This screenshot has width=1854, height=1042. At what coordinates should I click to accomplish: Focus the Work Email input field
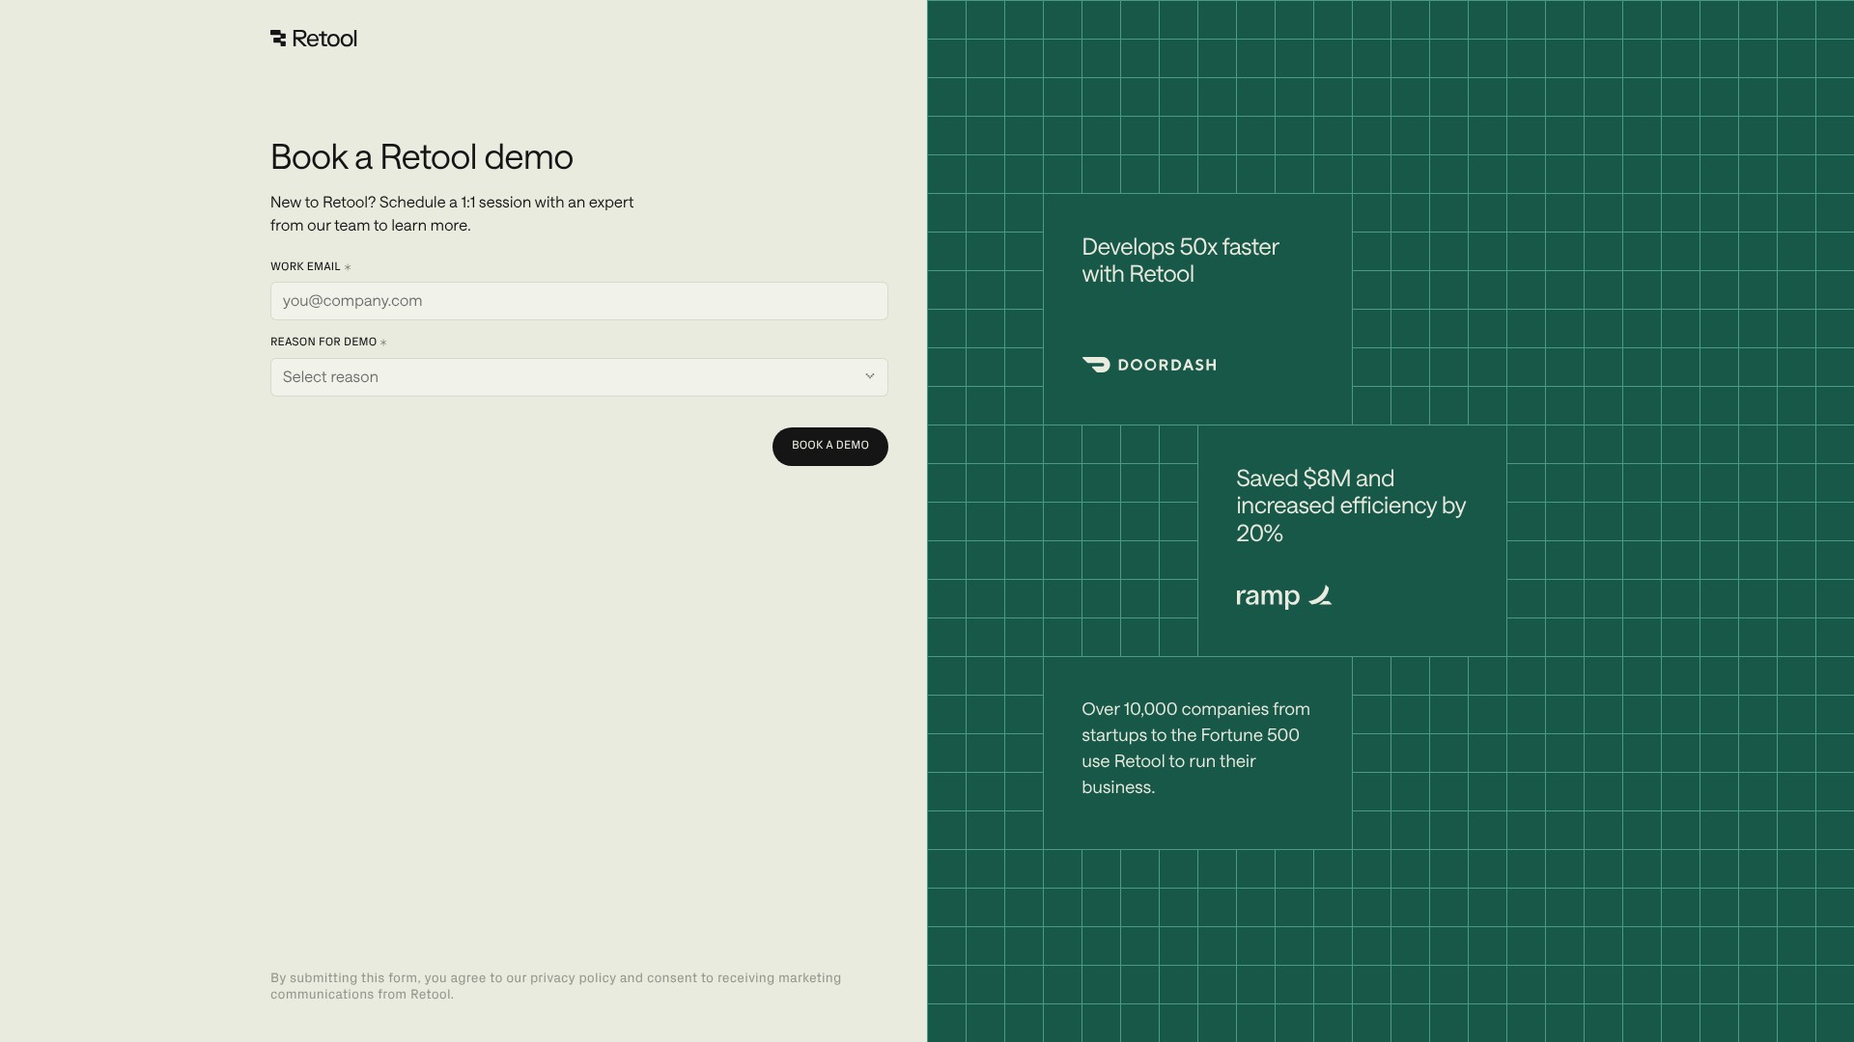(579, 301)
